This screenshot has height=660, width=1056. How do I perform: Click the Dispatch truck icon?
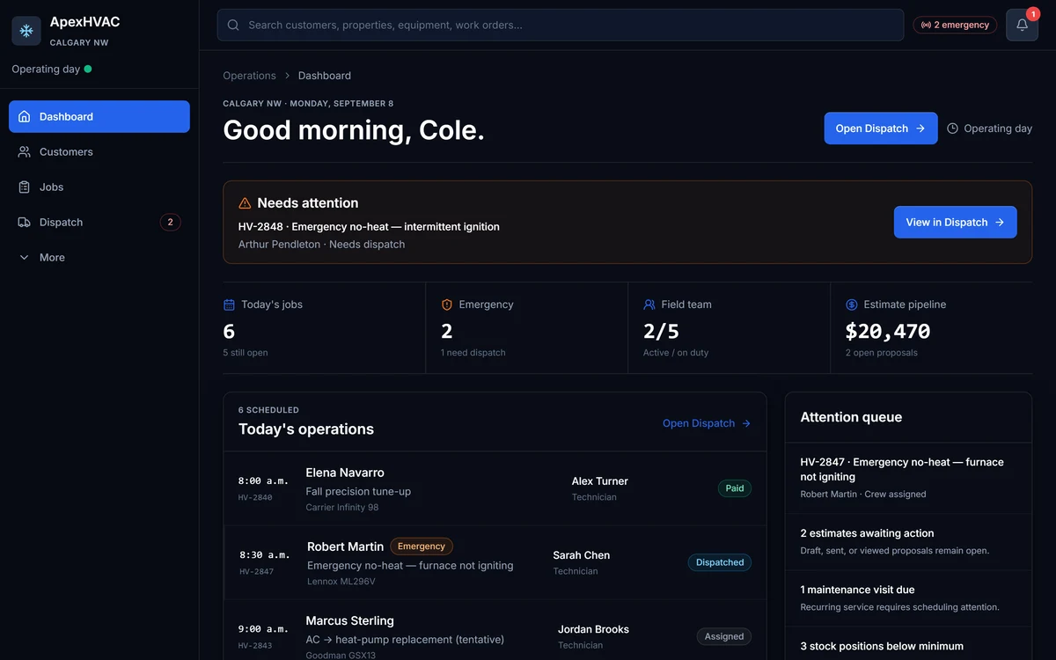pos(25,223)
